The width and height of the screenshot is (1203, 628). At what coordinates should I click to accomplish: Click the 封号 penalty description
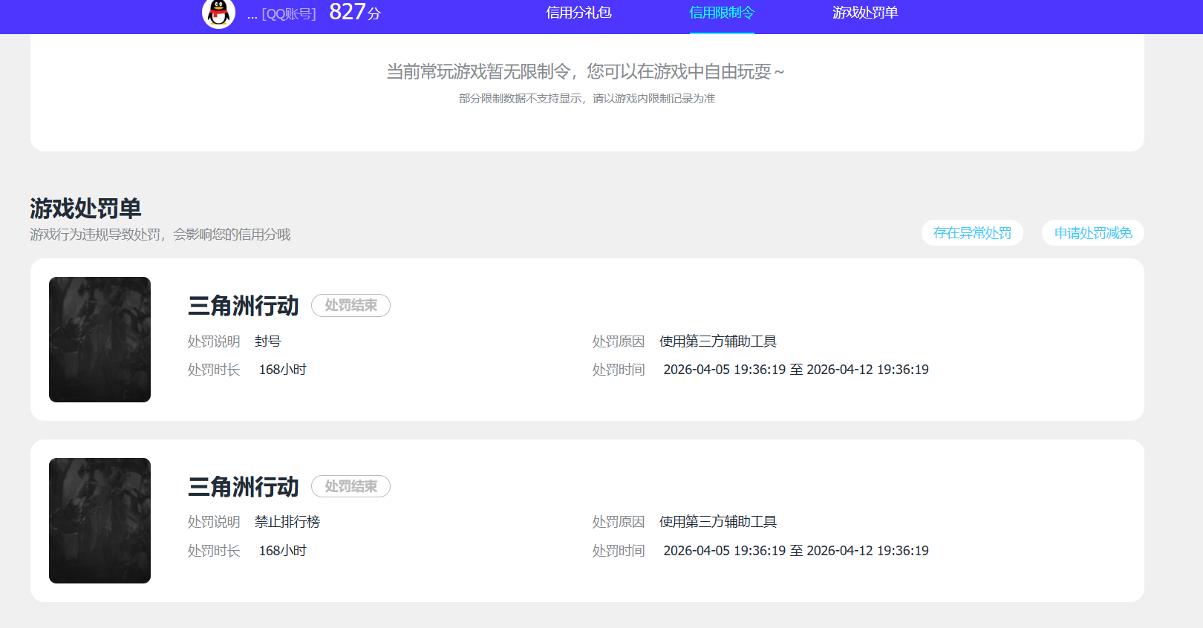click(x=268, y=341)
